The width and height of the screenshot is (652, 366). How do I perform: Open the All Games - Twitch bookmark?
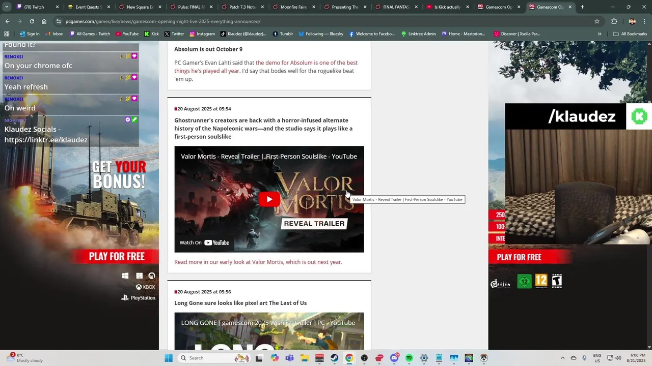(90, 34)
